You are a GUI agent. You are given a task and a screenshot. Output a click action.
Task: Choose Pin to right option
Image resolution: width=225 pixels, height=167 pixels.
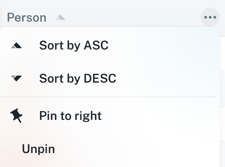pos(70,115)
